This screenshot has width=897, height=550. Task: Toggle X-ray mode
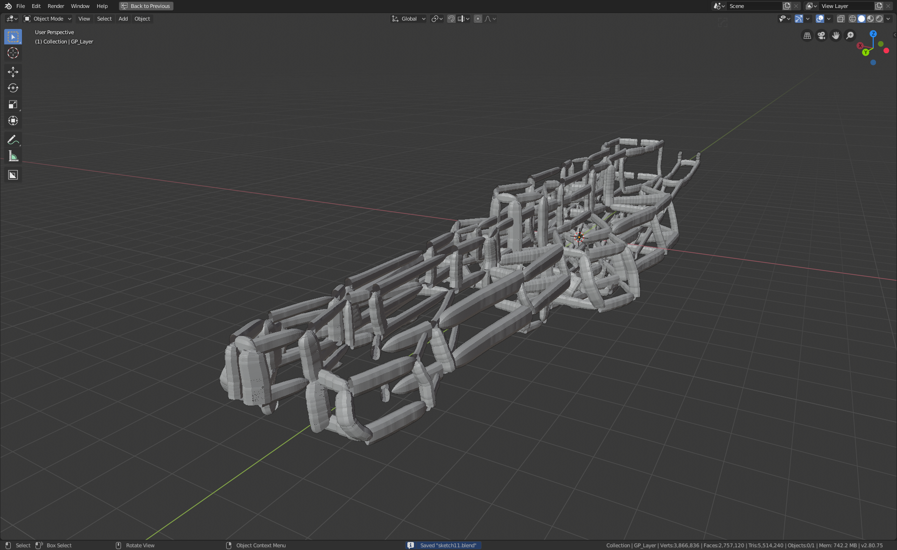point(840,19)
